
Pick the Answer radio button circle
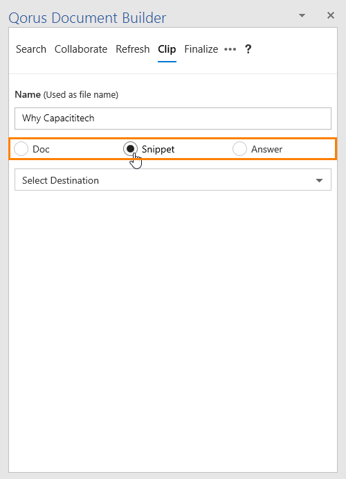coord(239,149)
